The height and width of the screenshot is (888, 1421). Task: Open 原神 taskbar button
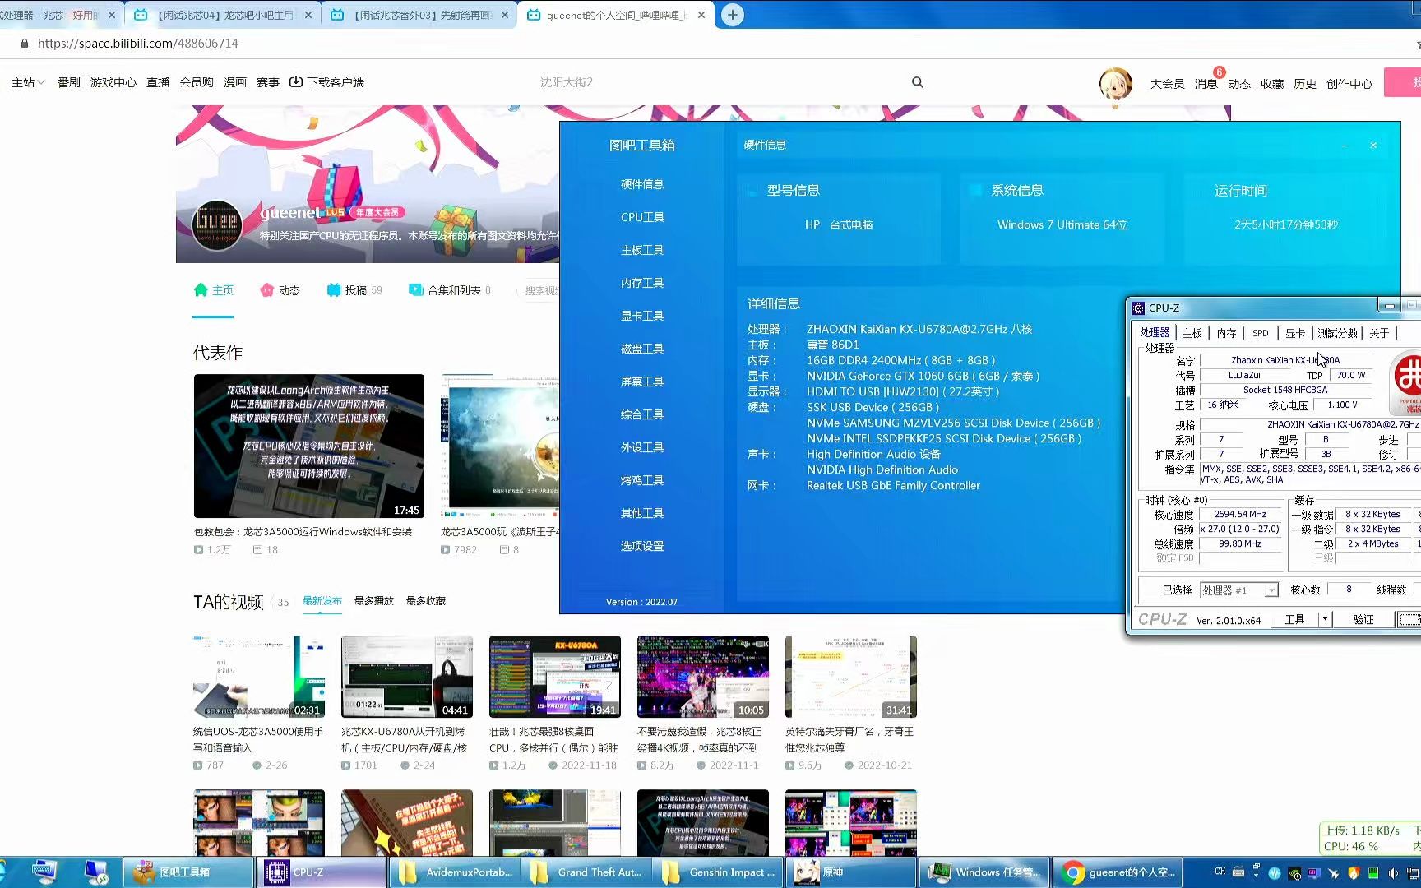(853, 872)
